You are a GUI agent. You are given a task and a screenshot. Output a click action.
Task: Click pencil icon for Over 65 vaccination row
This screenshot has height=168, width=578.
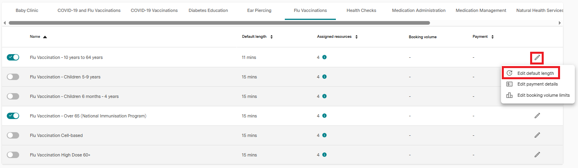tap(537, 116)
